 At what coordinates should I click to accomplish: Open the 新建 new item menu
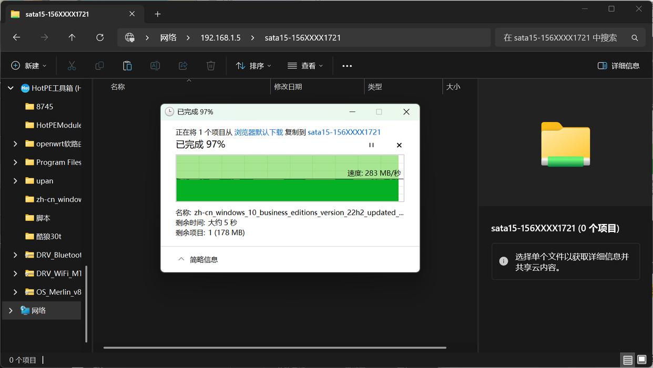click(x=29, y=66)
